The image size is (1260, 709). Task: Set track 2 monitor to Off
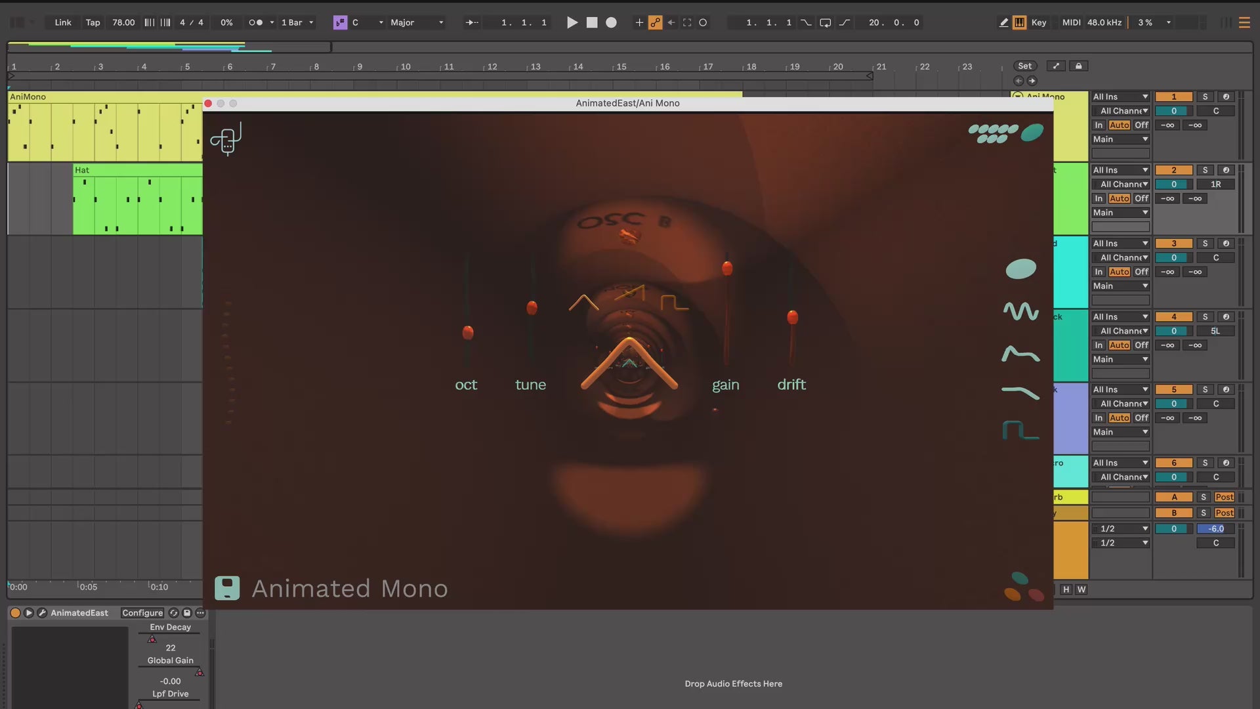pyautogui.click(x=1141, y=198)
